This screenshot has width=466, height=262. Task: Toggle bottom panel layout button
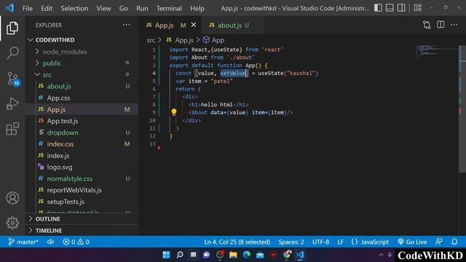pos(390,8)
